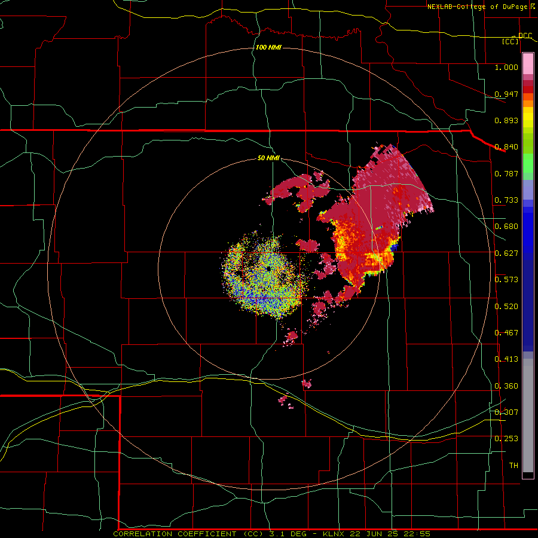Click the 0.893 scale value

tap(506, 120)
